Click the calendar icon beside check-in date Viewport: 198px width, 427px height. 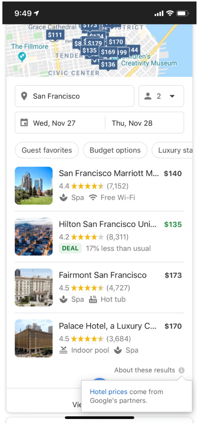(x=24, y=123)
